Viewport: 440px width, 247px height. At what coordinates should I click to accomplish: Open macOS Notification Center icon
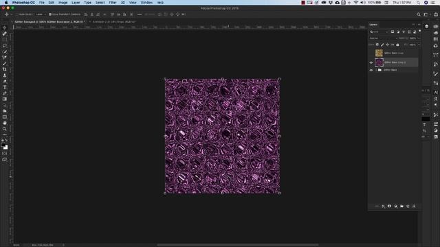433,3
